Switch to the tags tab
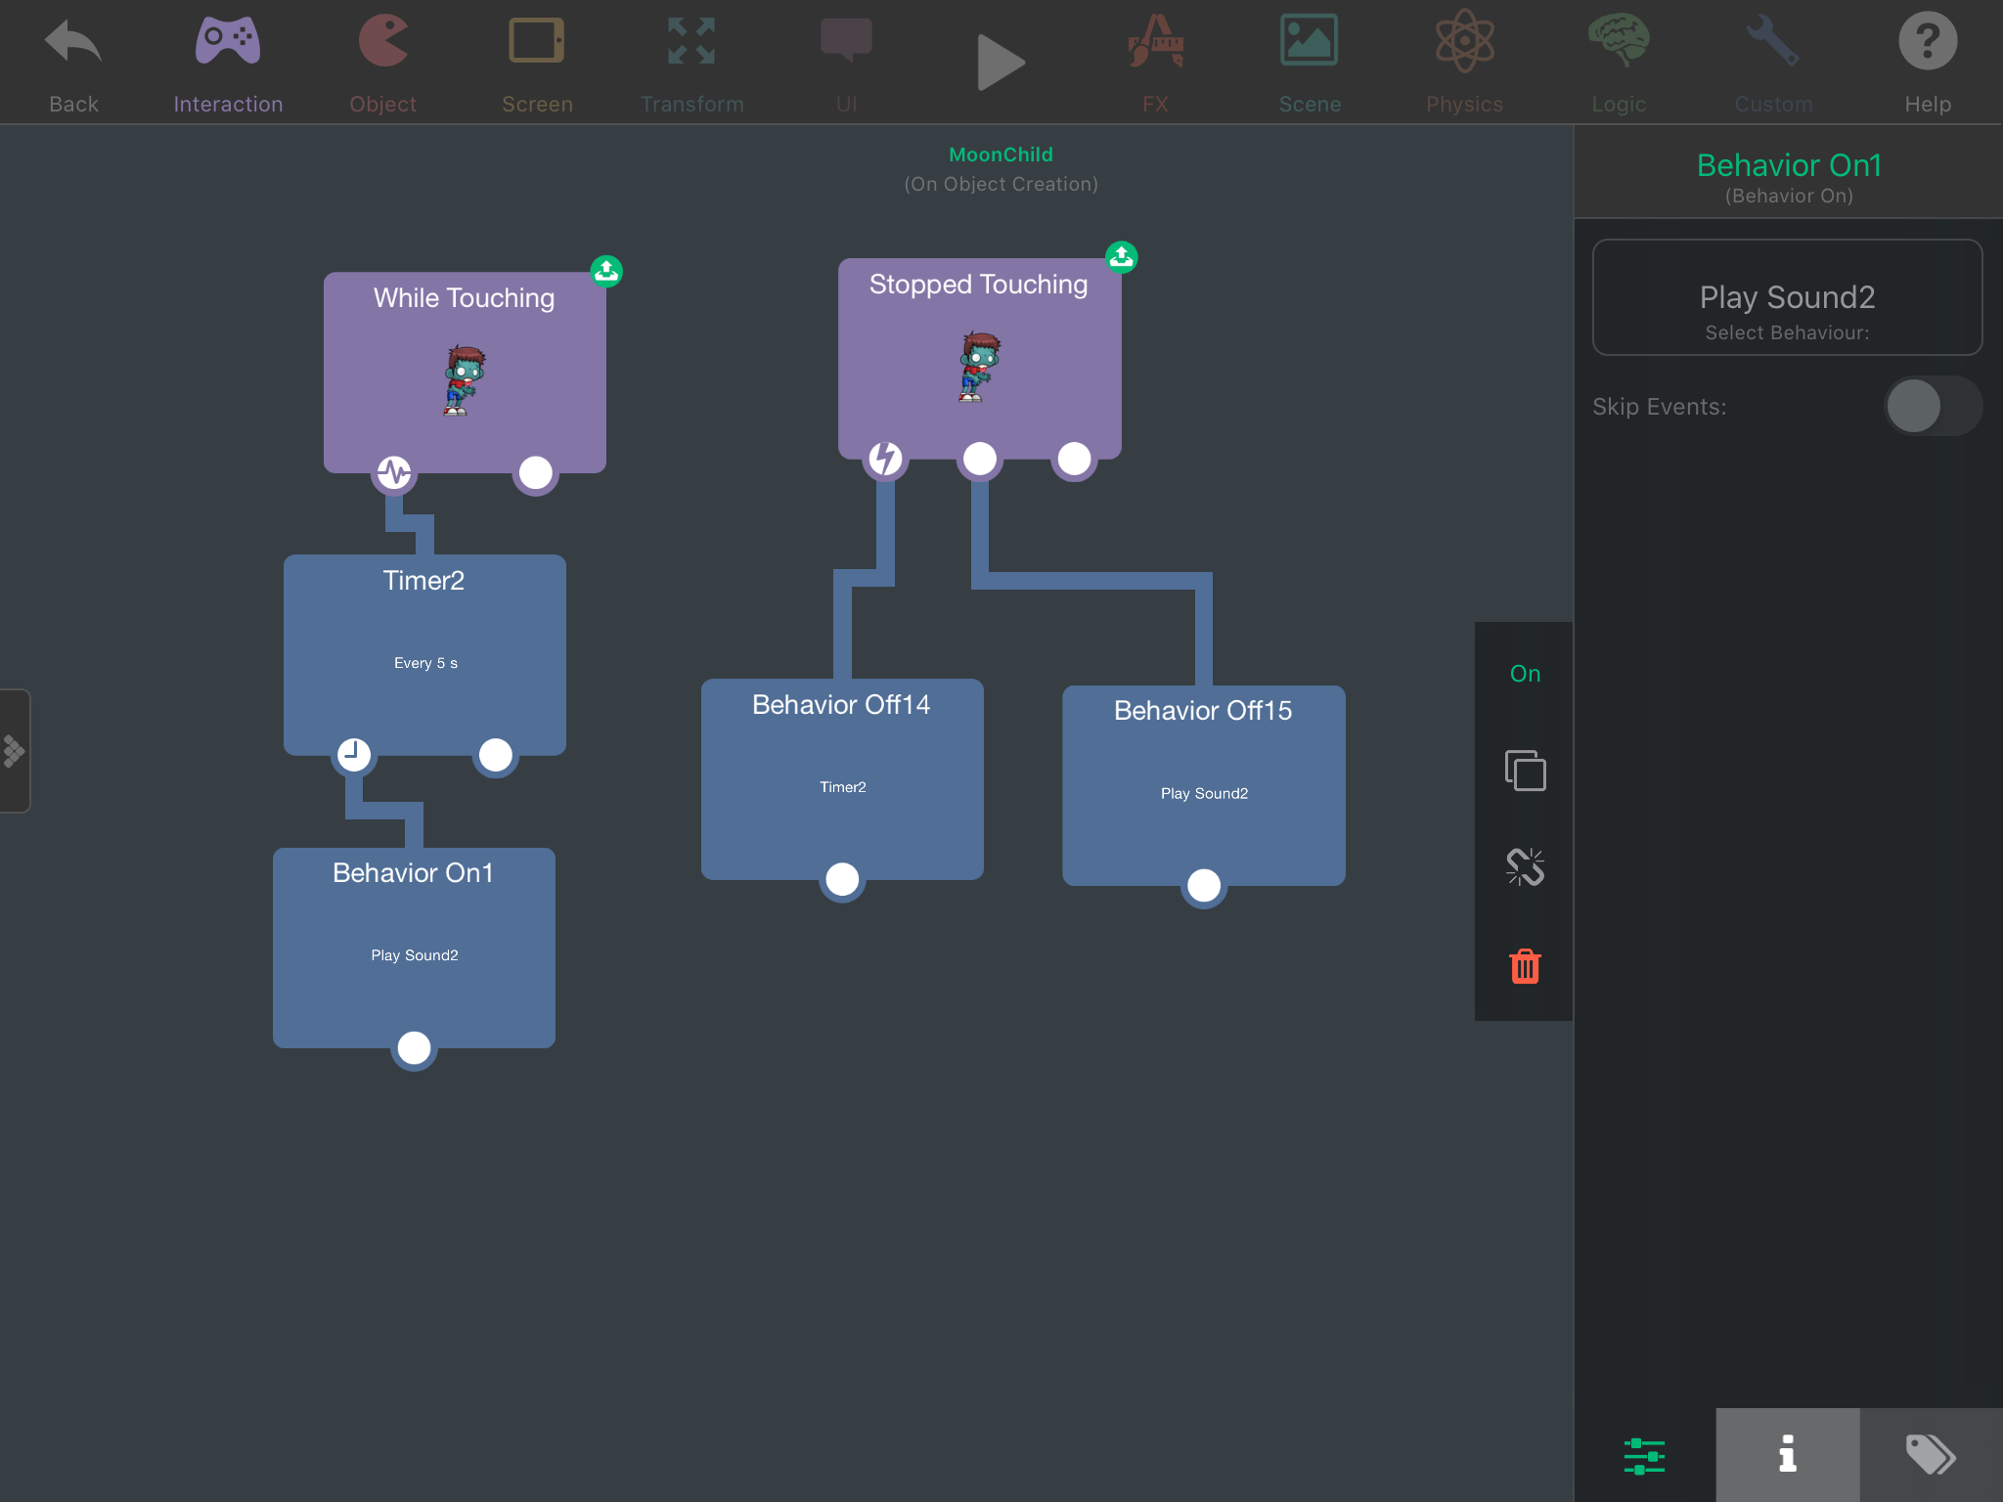The width and height of the screenshot is (2003, 1502). click(x=1931, y=1454)
